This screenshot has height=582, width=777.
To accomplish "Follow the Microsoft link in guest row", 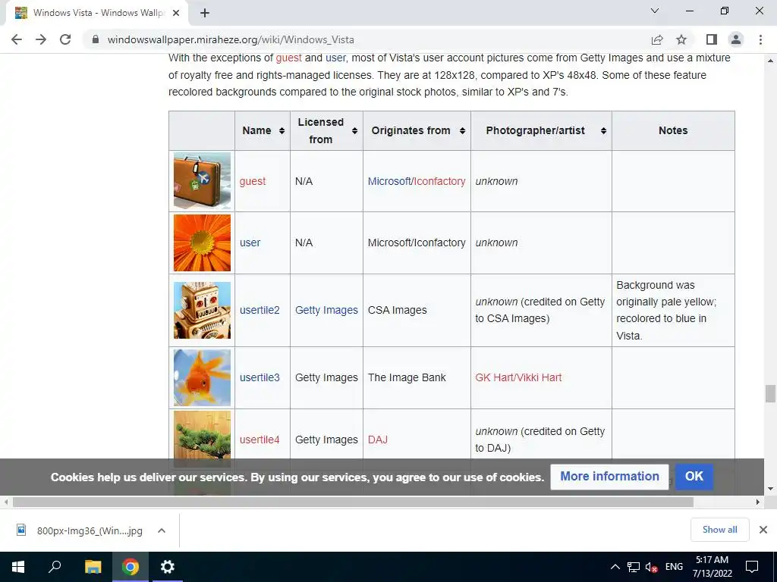I will 389,181.
